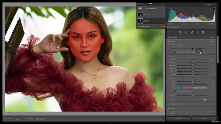
Task: Click the Invert checkbox for Select People
Action: [x=209, y=37]
